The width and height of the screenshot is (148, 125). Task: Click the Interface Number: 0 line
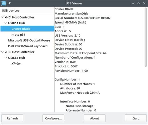(x=75, y=102)
